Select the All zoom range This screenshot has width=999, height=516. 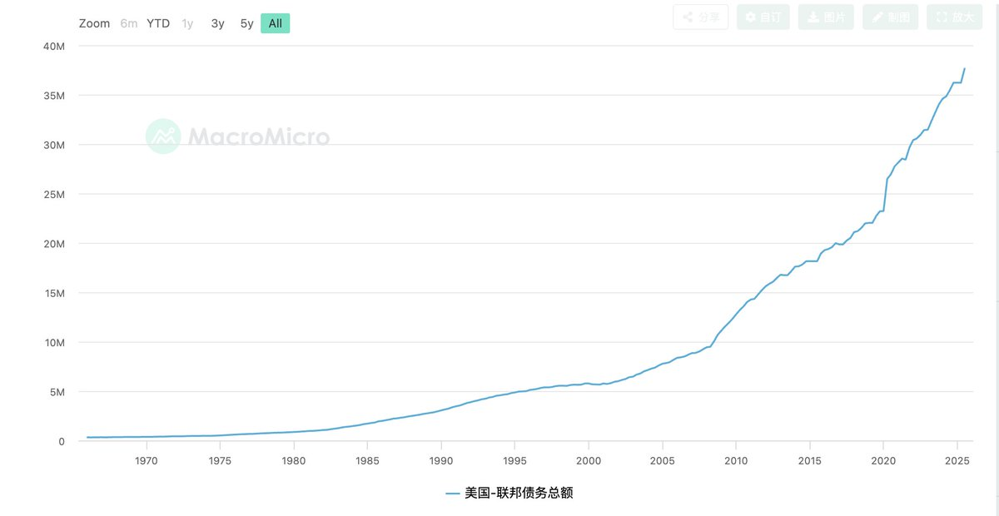pyautogui.click(x=275, y=23)
